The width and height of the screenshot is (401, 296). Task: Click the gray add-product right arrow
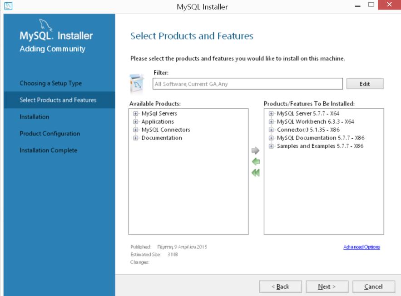click(255, 151)
